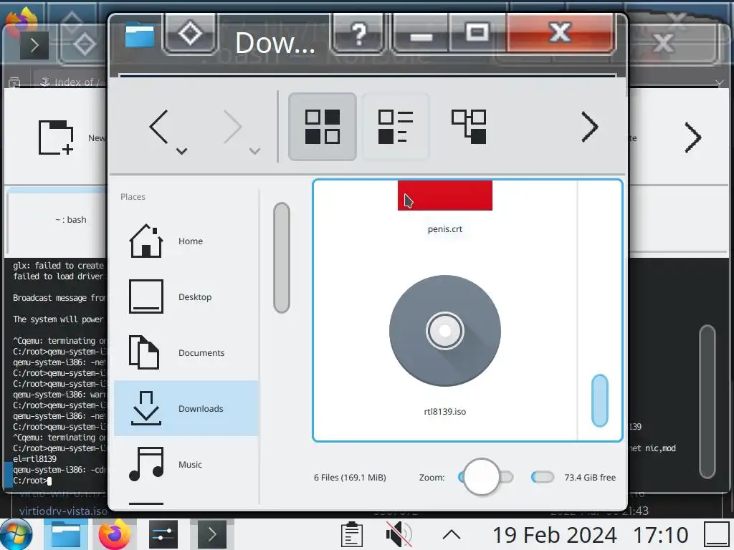The height and width of the screenshot is (550, 734).
Task: Click the show desktop button
Action: (718, 534)
